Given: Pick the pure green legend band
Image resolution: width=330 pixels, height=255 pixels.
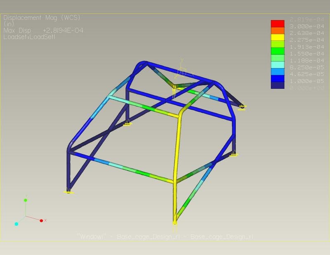Looking at the screenshot, I should click(277, 51).
